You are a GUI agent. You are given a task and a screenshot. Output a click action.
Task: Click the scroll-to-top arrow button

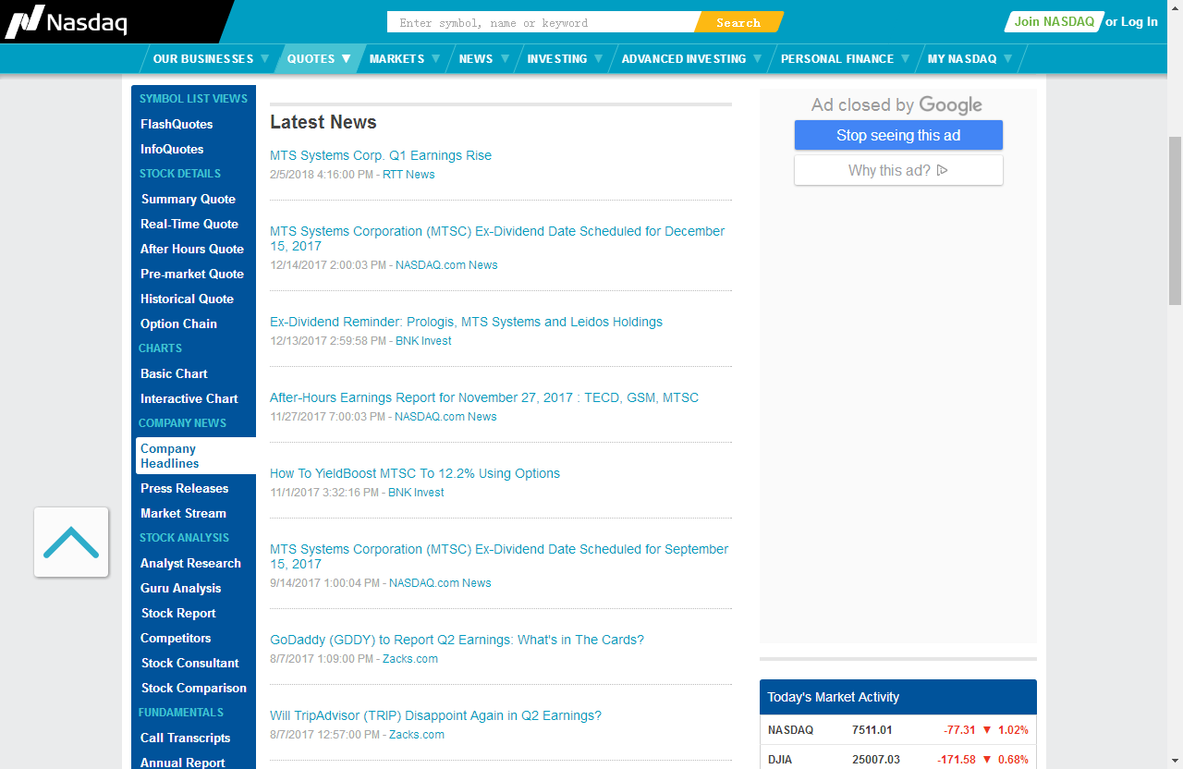tap(71, 542)
